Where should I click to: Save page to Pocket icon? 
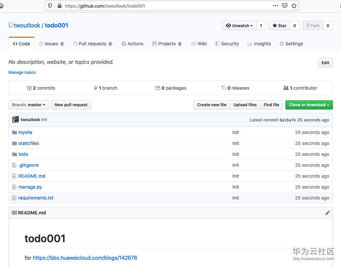tap(285, 6)
